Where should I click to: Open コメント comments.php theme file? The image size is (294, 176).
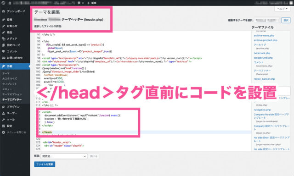point(259,62)
